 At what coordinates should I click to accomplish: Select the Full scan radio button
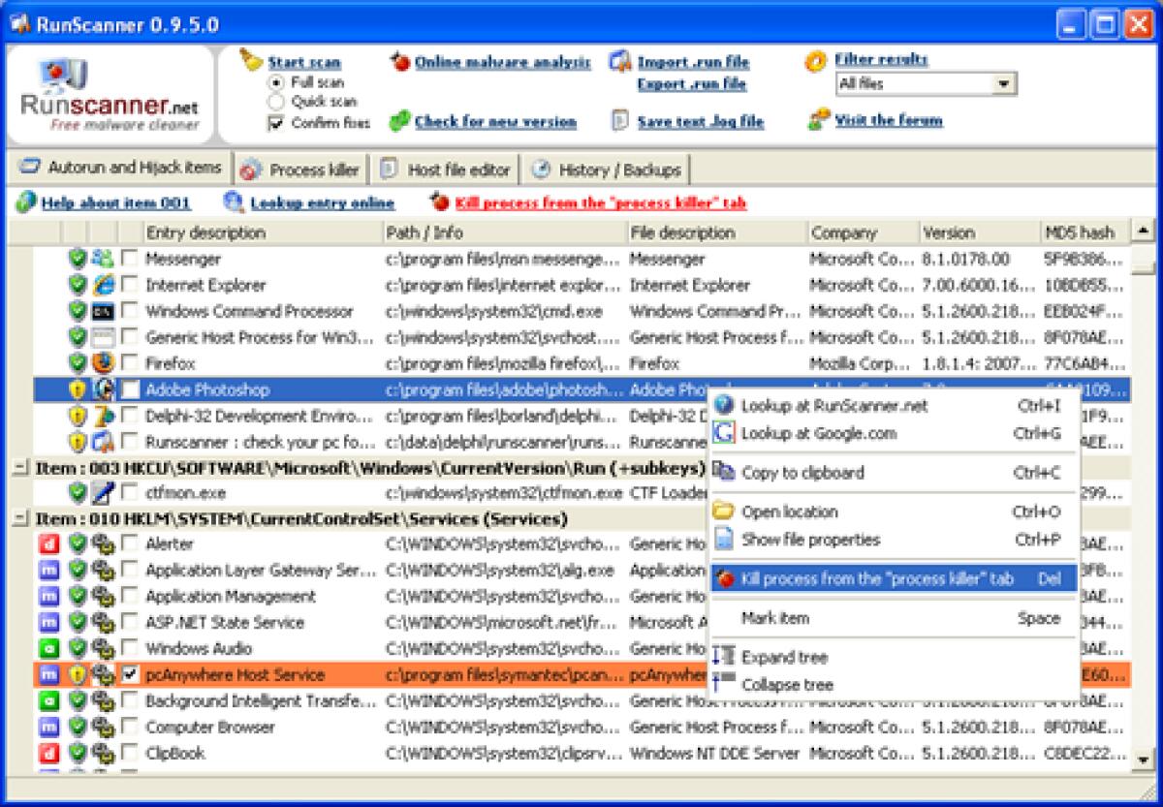tap(276, 82)
